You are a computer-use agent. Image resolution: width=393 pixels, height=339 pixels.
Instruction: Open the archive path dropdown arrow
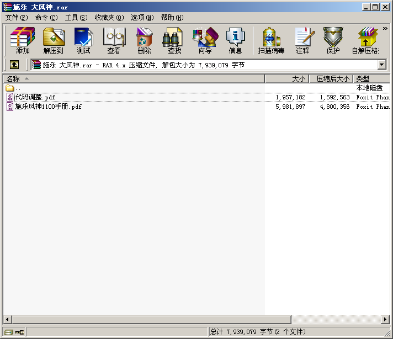(381, 65)
